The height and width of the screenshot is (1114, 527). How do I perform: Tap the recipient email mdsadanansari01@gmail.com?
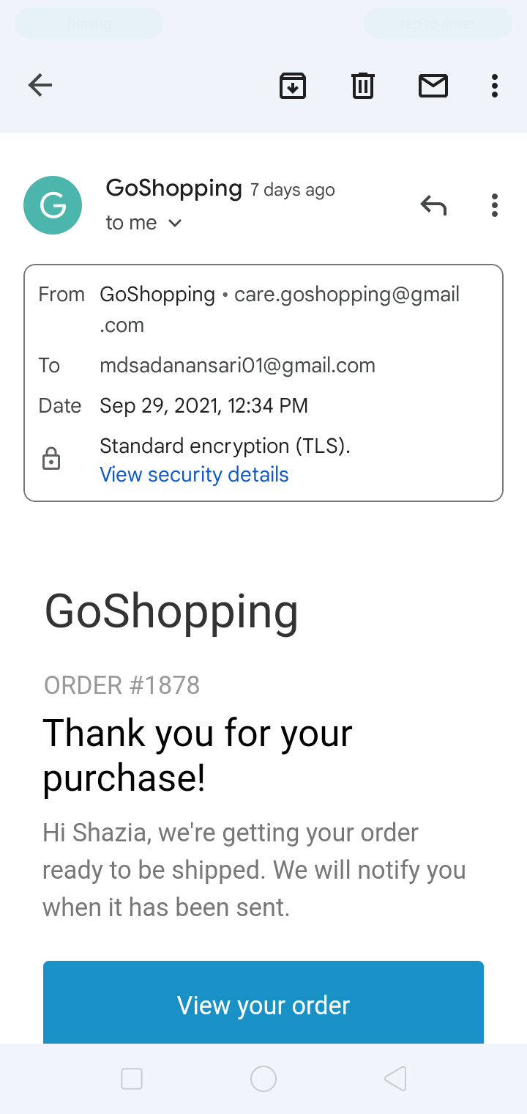pyautogui.click(x=237, y=365)
